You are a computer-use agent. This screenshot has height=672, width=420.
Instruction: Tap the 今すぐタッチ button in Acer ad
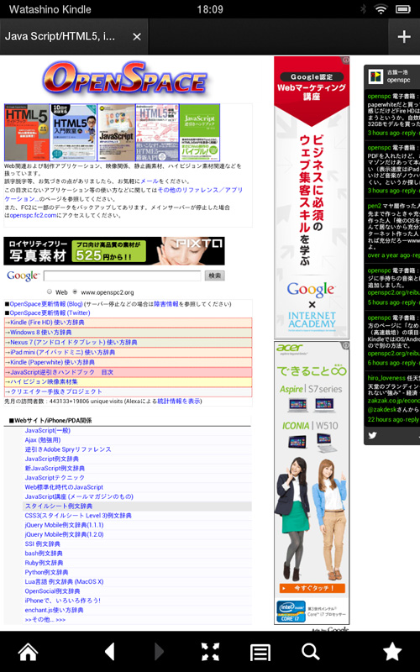pos(312,588)
